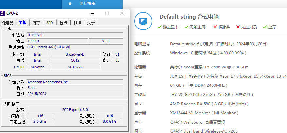Click the green check next to 无线上网
Screen dimensions: 287x133
186,27
